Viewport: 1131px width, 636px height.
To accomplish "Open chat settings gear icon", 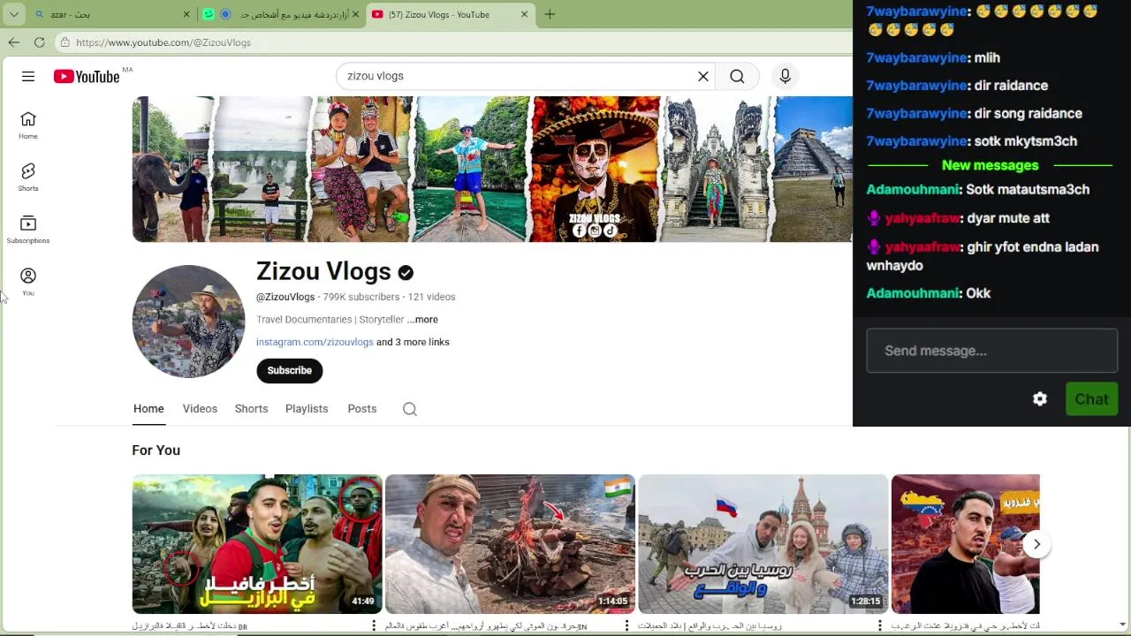I will [1040, 399].
